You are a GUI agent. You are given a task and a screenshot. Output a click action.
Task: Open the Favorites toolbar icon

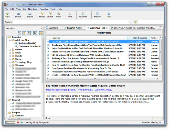pos(83,14)
